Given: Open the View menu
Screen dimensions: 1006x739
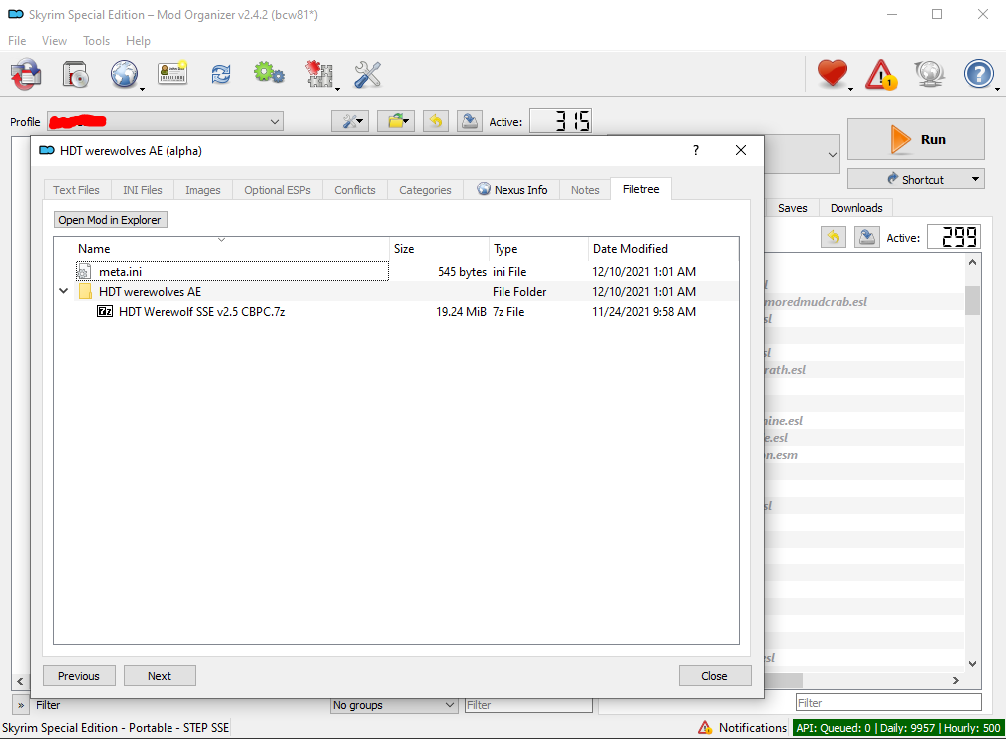Looking at the screenshot, I should pos(55,41).
